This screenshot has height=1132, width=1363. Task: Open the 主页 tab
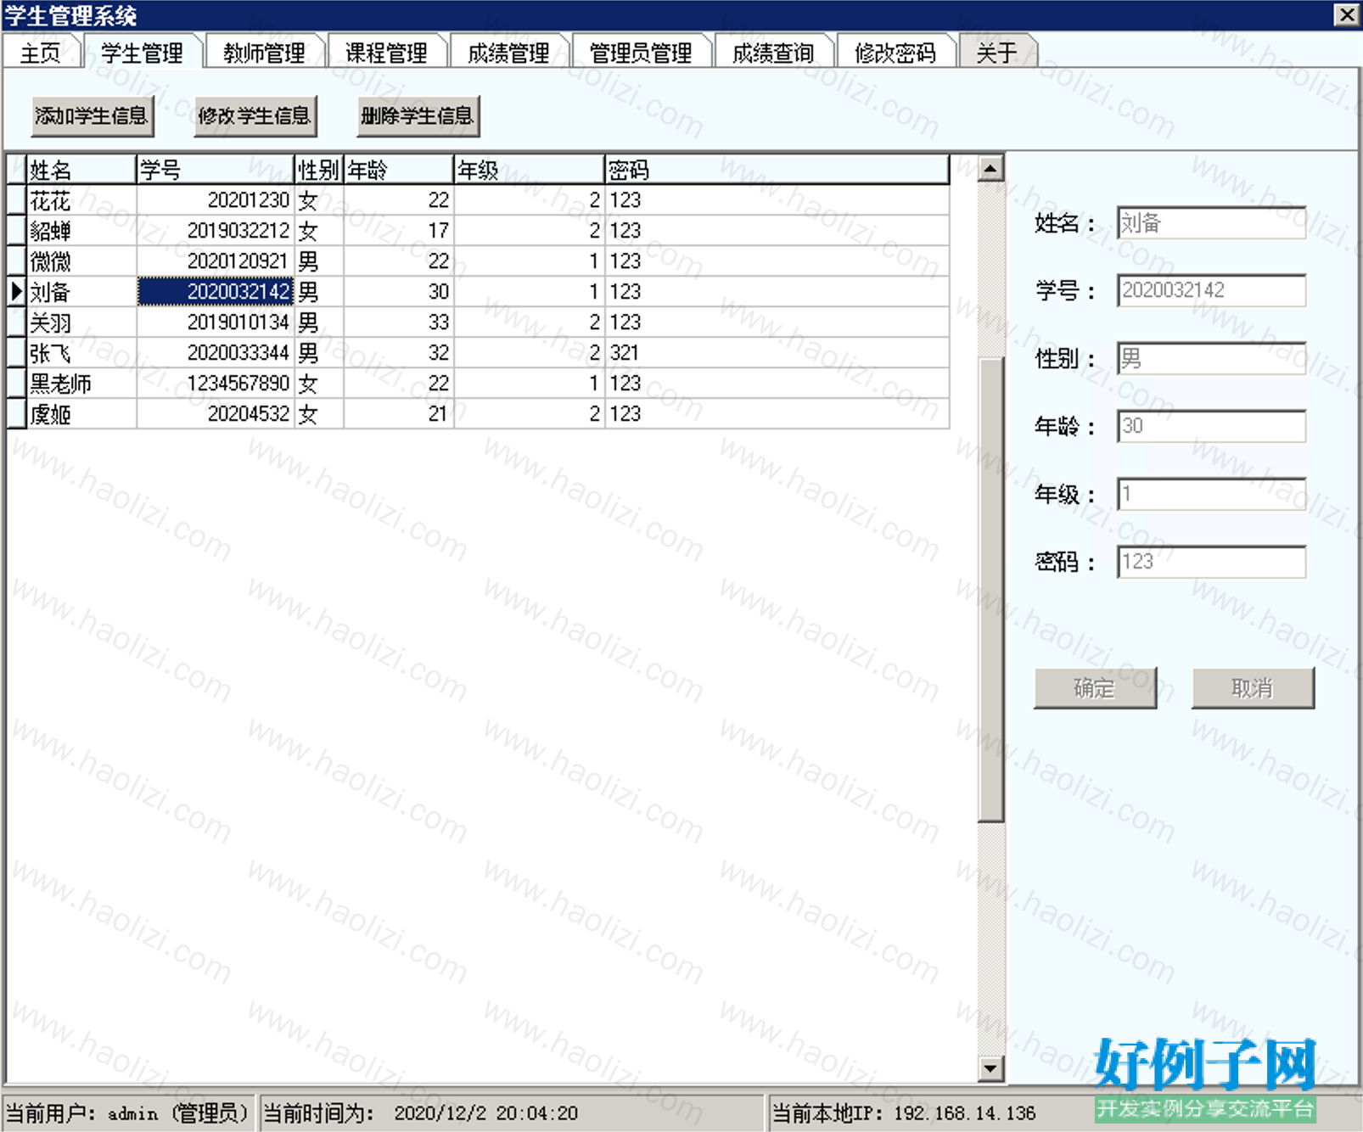click(x=41, y=53)
